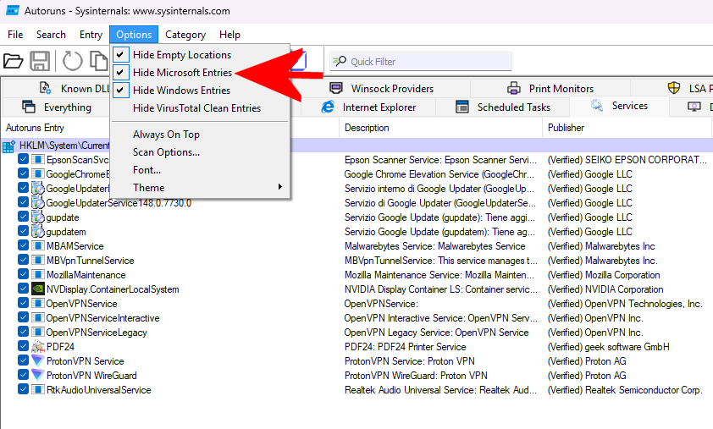Toggle Hide Windows Entries option

[x=200, y=90]
